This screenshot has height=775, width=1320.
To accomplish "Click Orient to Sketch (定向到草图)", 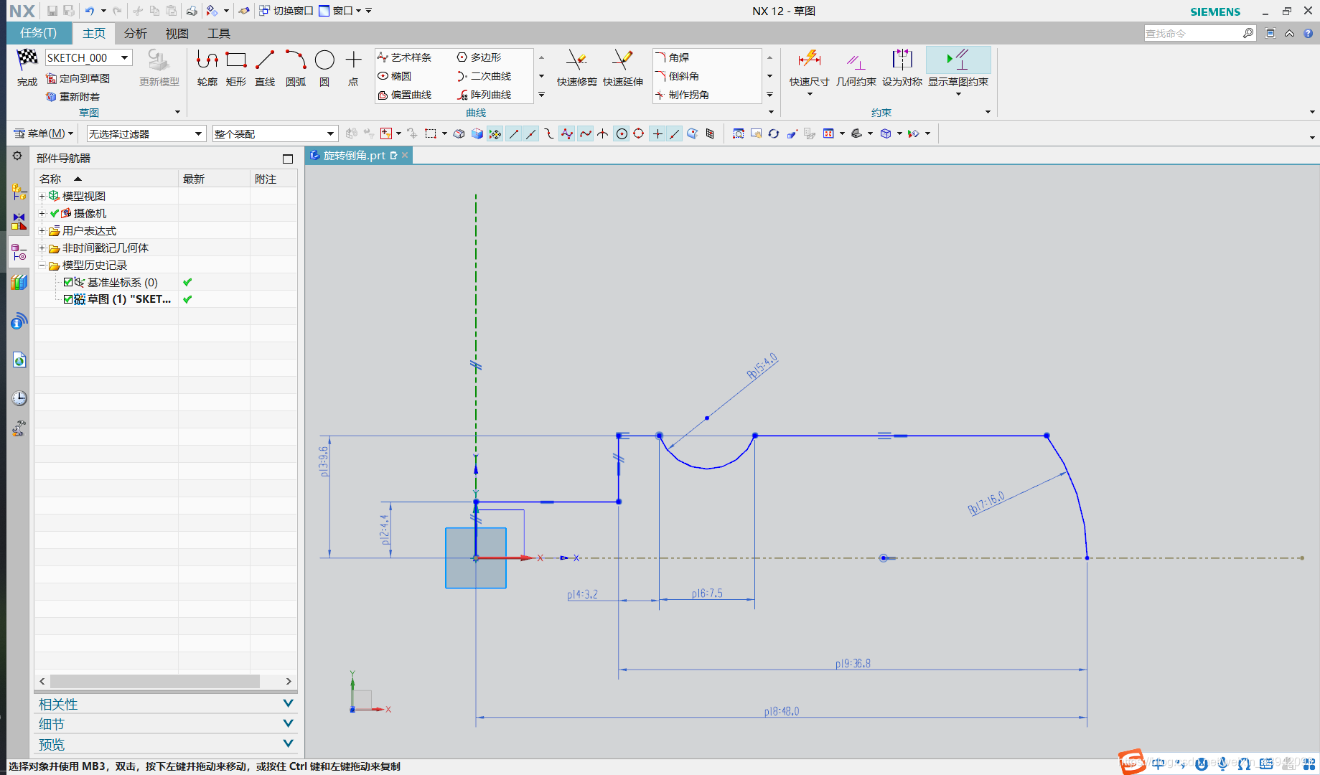I will pyautogui.click(x=78, y=78).
